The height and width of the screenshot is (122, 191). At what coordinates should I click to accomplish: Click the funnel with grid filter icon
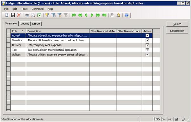(x=54, y=15)
